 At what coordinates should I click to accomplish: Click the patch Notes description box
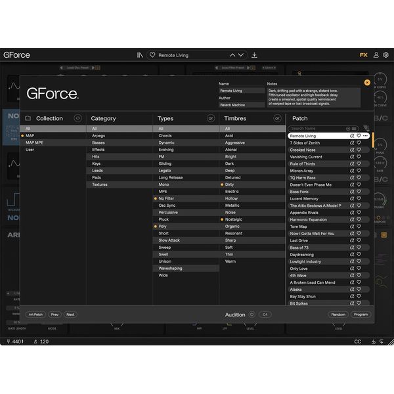[x=314, y=97]
